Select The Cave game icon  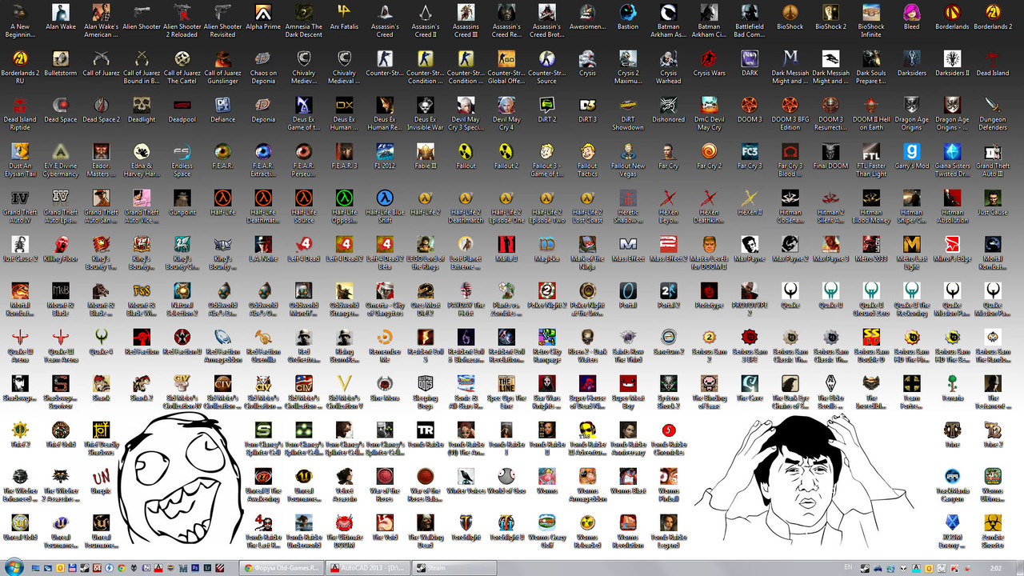point(750,389)
